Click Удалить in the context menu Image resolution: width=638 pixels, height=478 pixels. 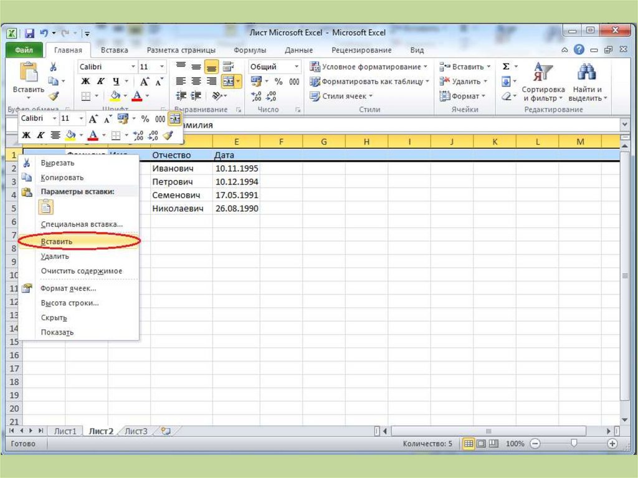(x=55, y=256)
